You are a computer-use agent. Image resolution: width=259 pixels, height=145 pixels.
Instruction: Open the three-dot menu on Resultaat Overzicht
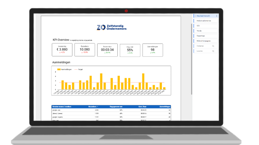(x=217, y=16)
